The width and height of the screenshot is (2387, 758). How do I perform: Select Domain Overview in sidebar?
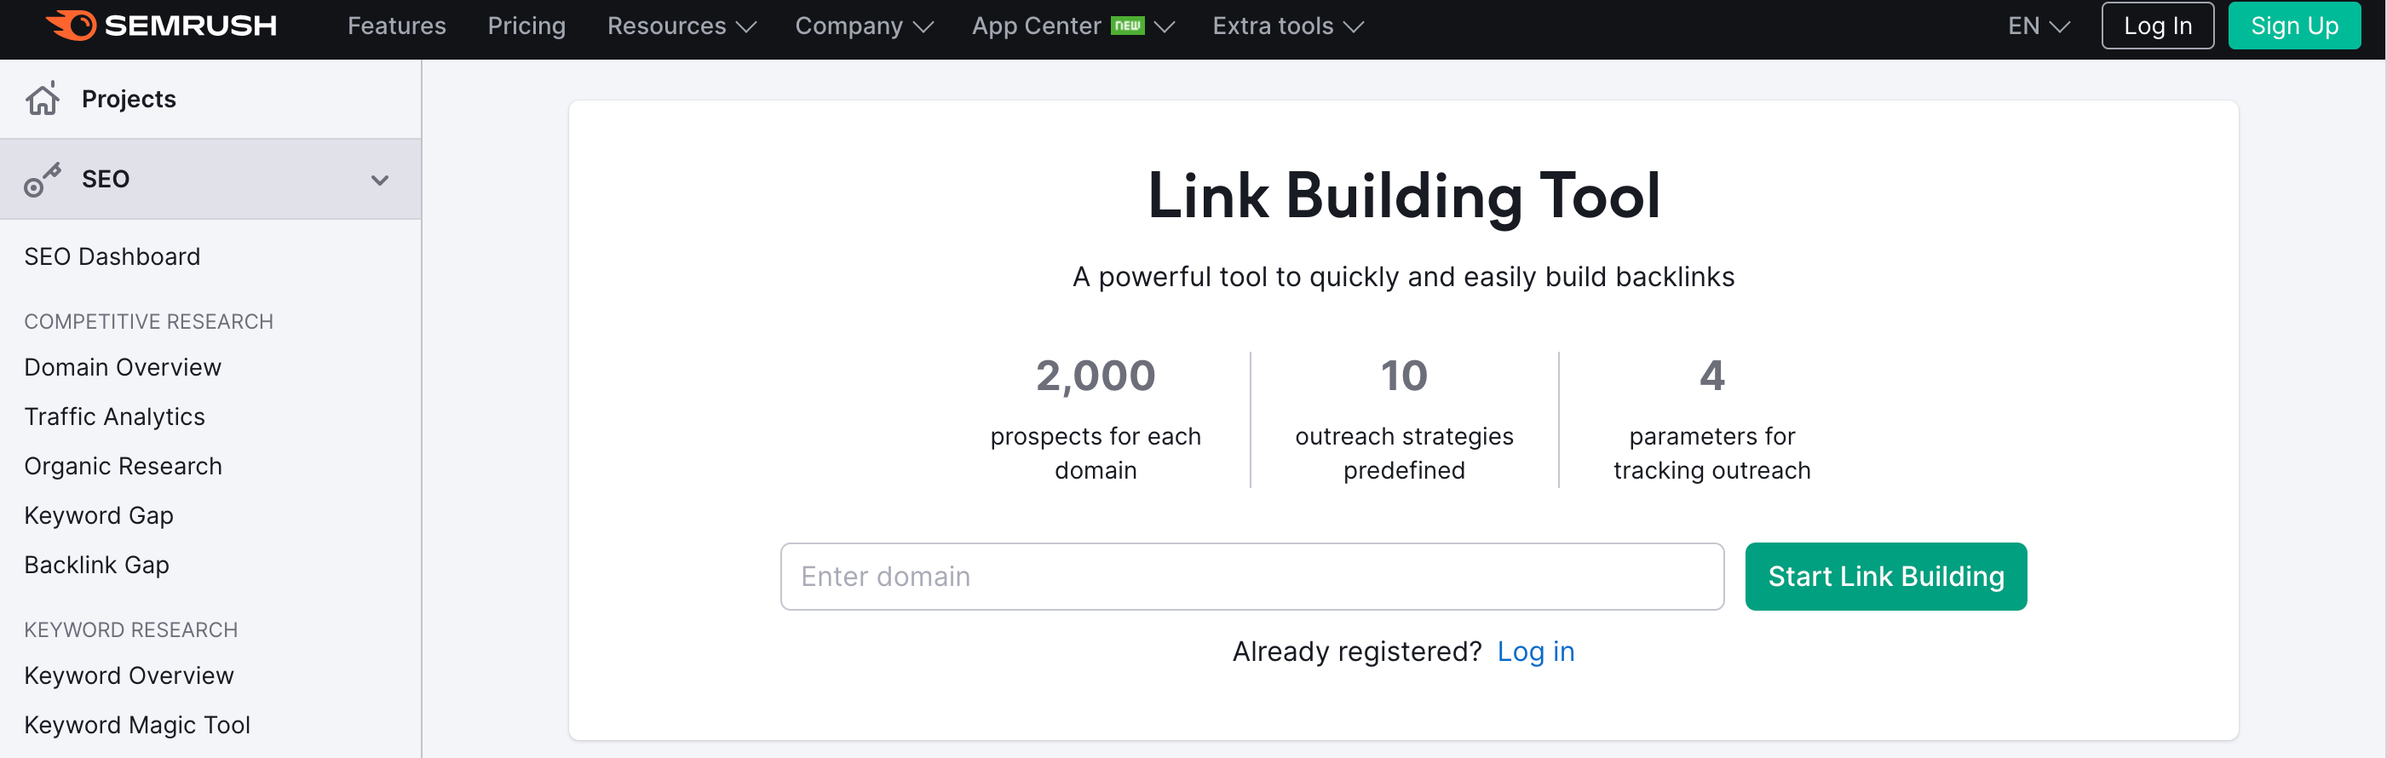(x=123, y=368)
